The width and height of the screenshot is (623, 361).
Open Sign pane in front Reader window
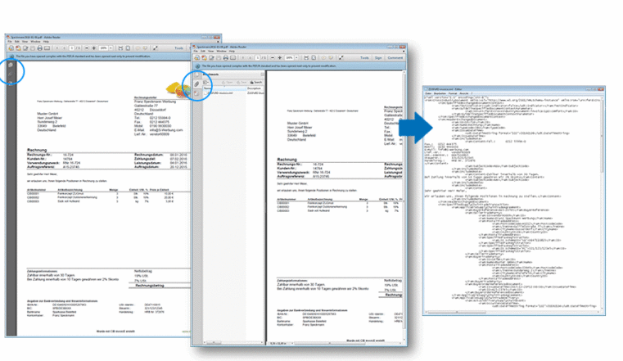(378, 58)
